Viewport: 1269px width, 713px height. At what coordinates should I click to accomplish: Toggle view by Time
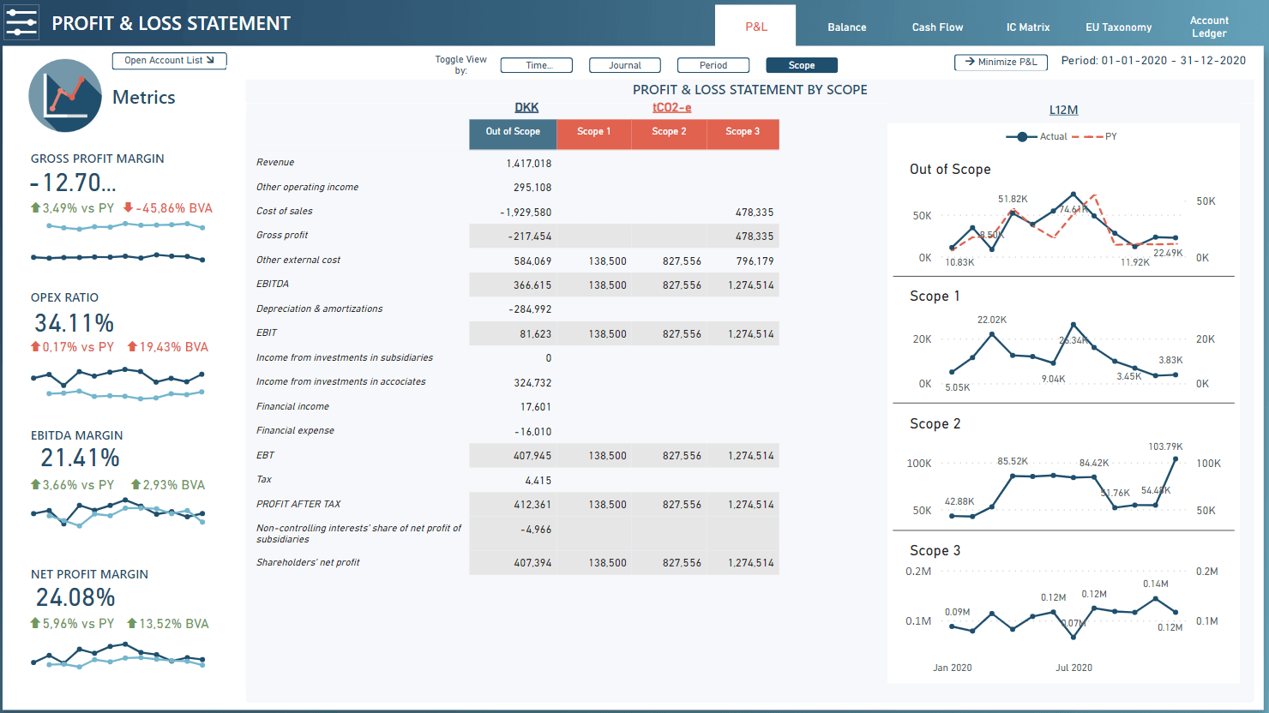tap(537, 65)
